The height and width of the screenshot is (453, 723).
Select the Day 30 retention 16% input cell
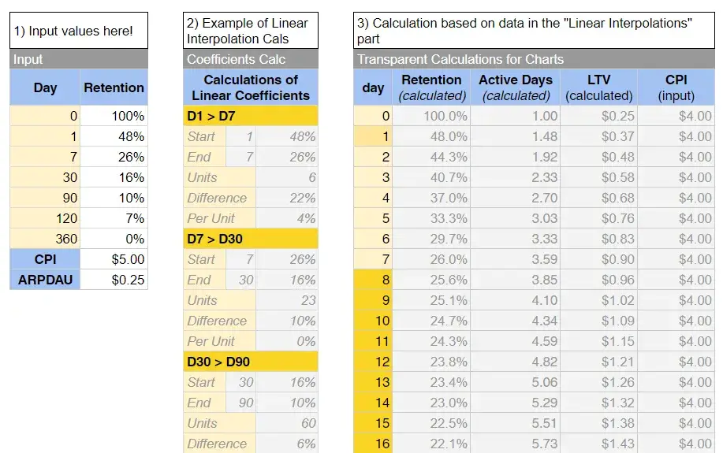click(114, 177)
